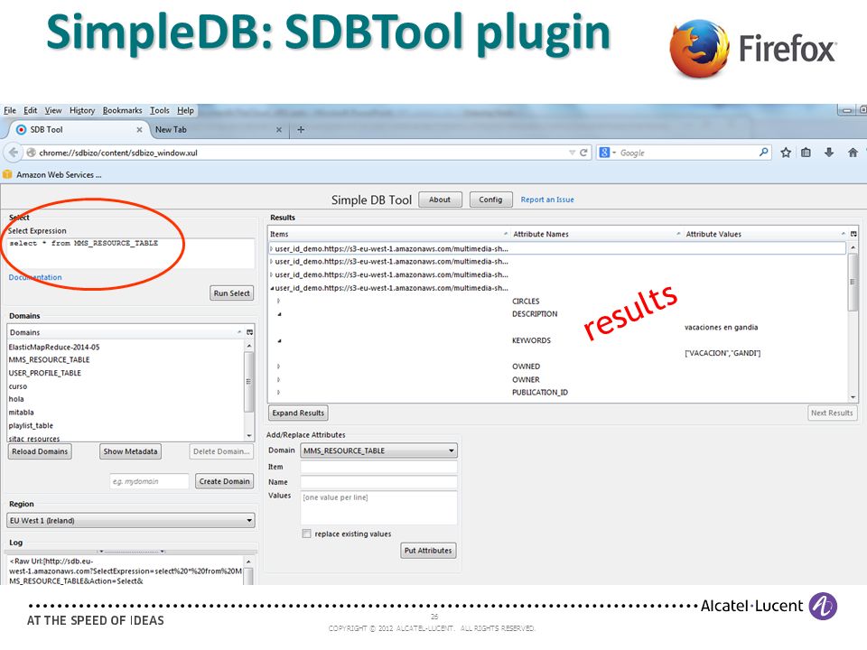Open the History menu
Viewport: 867px width, 650px height.
pyautogui.click(x=82, y=110)
